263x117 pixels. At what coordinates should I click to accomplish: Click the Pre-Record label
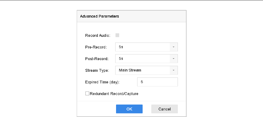[96, 47]
